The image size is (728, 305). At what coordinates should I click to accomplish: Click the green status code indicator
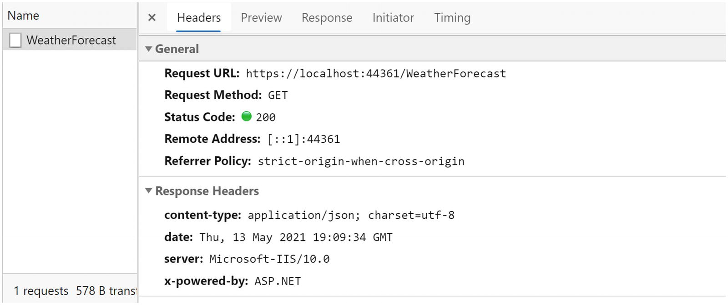pyautogui.click(x=247, y=116)
